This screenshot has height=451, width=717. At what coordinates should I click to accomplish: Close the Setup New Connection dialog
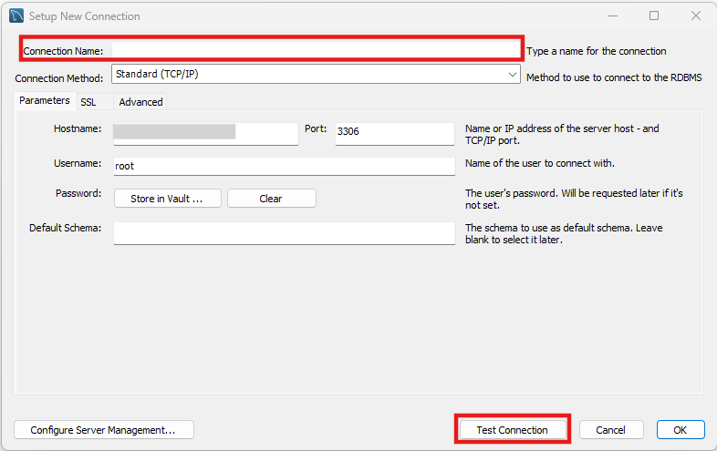696,15
